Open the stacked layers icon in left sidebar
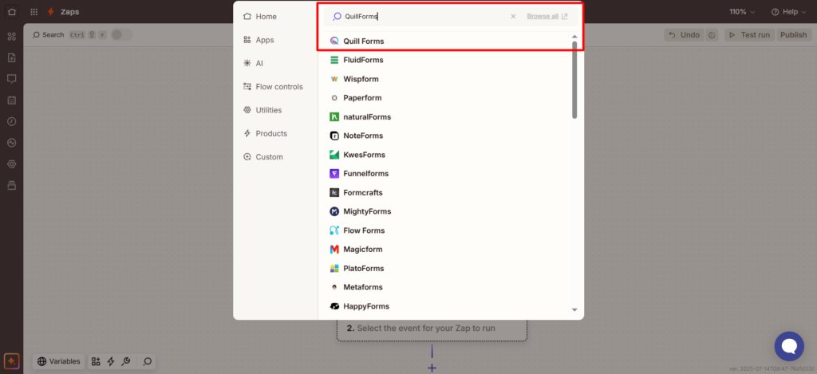The width and height of the screenshot is (817, 374). 11,185
